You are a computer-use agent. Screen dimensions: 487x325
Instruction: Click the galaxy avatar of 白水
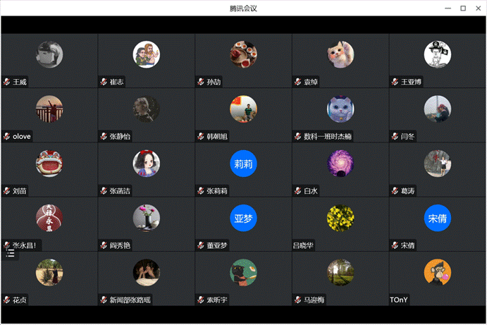pyautogui.click(x=340, y=164)
